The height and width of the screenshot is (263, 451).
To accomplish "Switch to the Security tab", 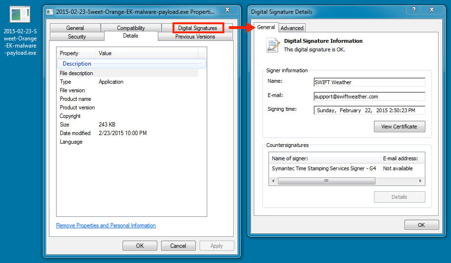I will (77, 37).
